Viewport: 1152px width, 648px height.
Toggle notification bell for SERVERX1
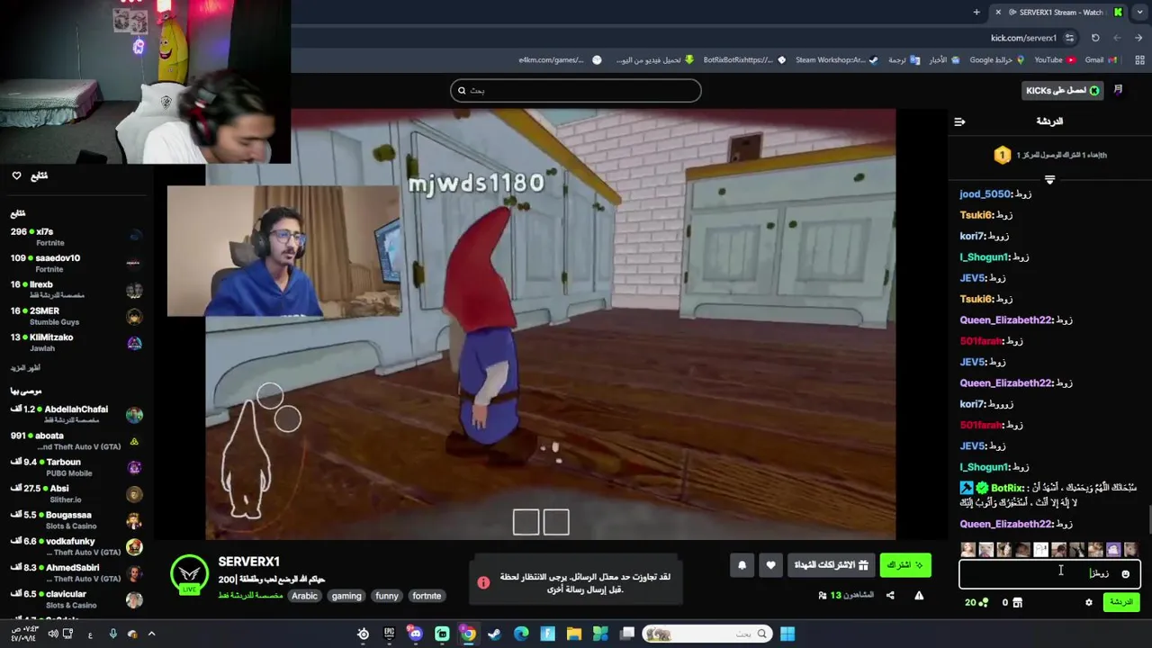[742, 565]
